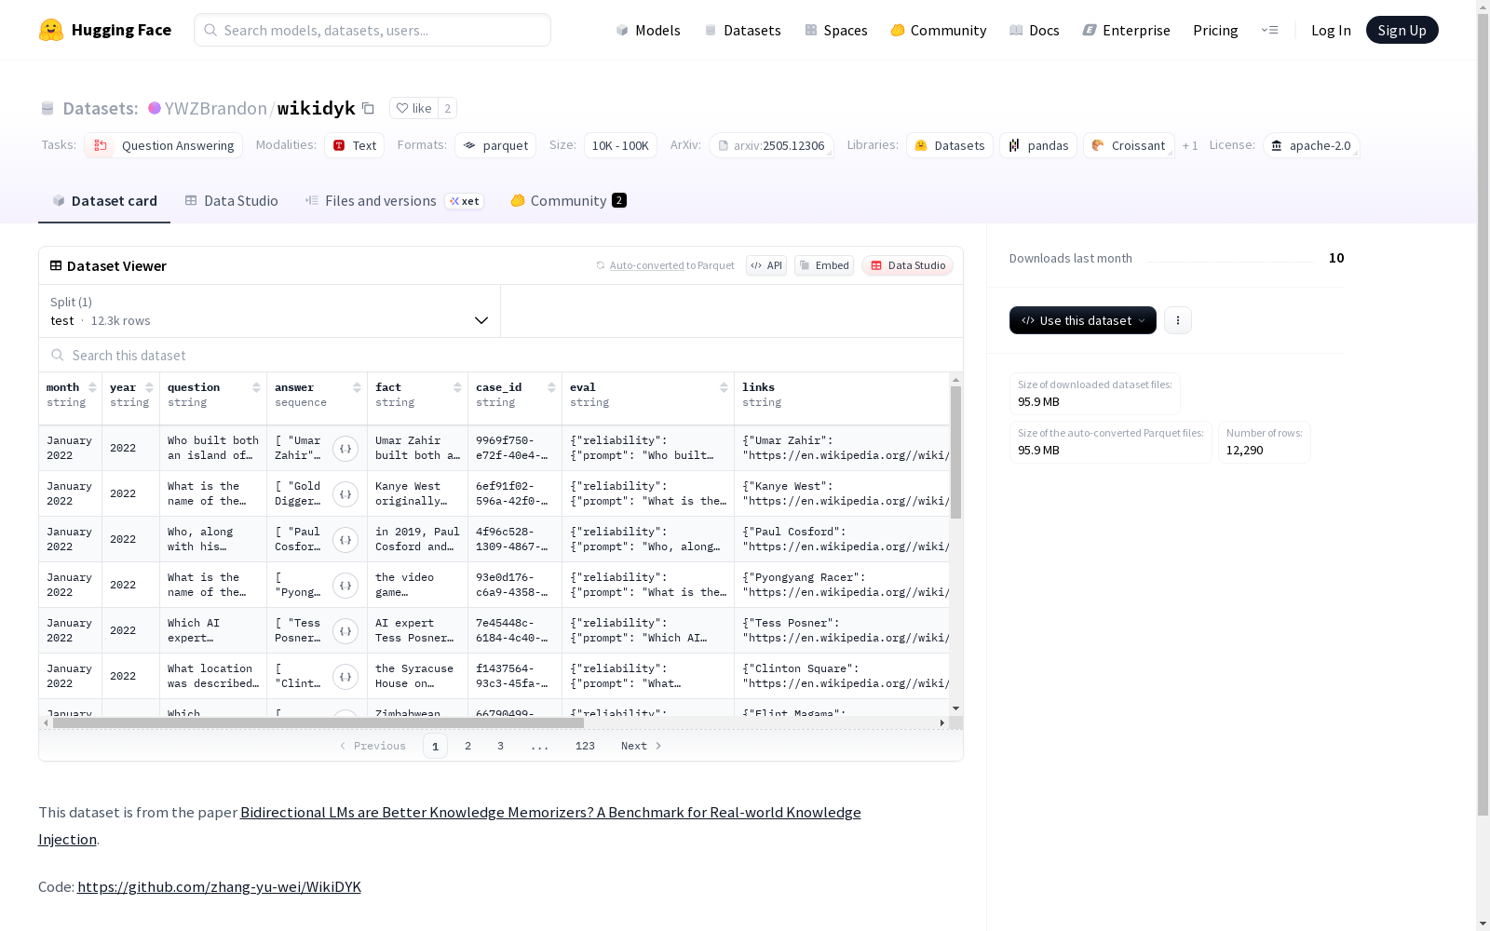Jump to page 123

(x=585, y=746)
